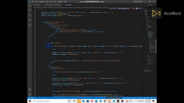Open Task View from the taskbar
This screenshot has height=103, width=184.
pos(74,101)
